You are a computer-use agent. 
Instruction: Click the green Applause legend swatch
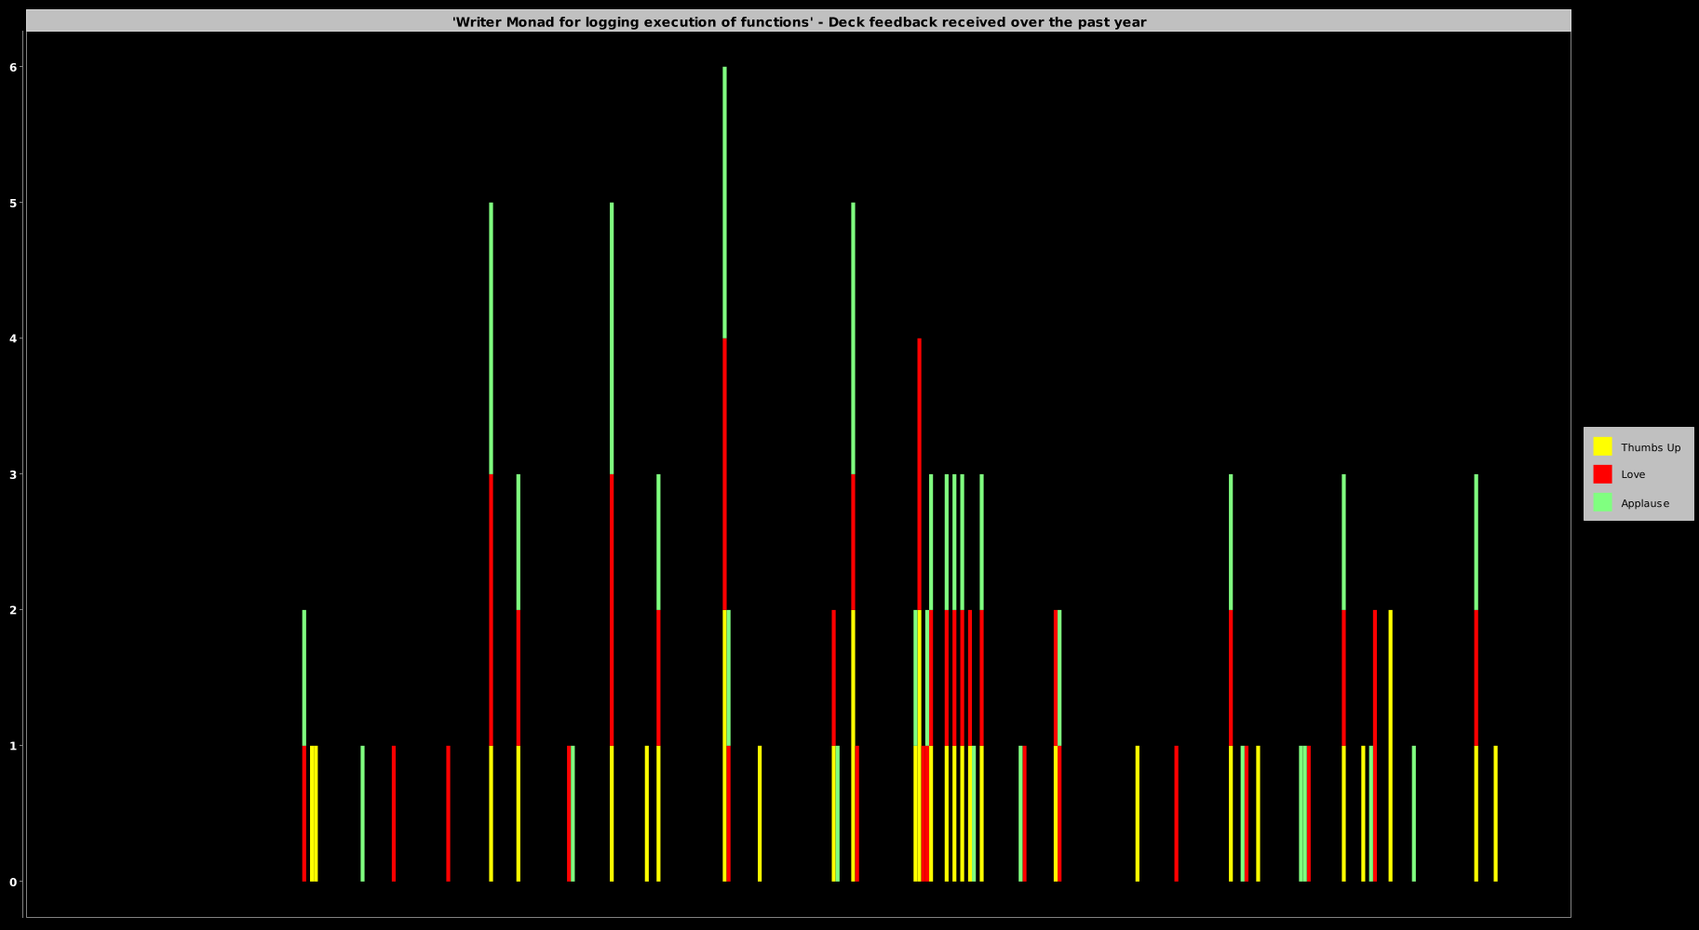pyautogui.click(x=1602, y=502)
